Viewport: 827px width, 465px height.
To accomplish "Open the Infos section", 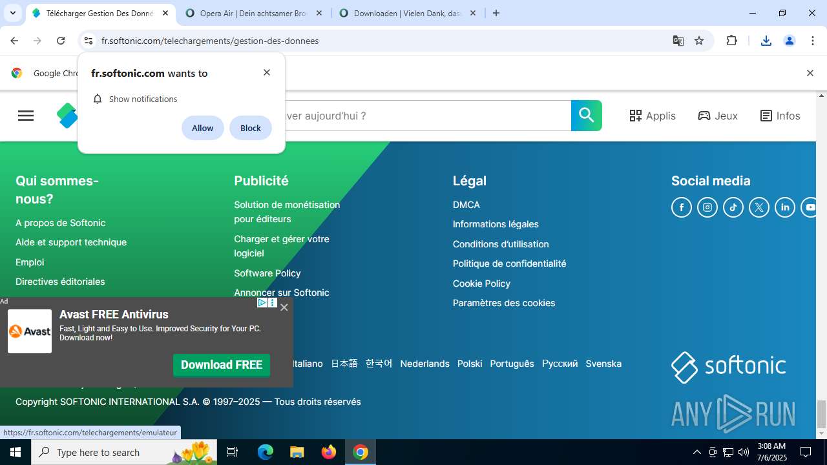I will click(x=780, y=116).
